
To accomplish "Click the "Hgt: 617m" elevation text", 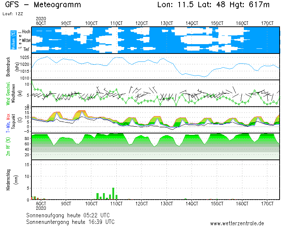I will coord(250,5).
